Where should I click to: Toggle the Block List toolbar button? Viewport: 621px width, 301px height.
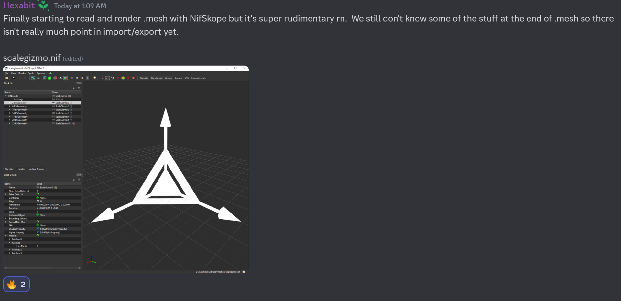[x=144, y=78]
